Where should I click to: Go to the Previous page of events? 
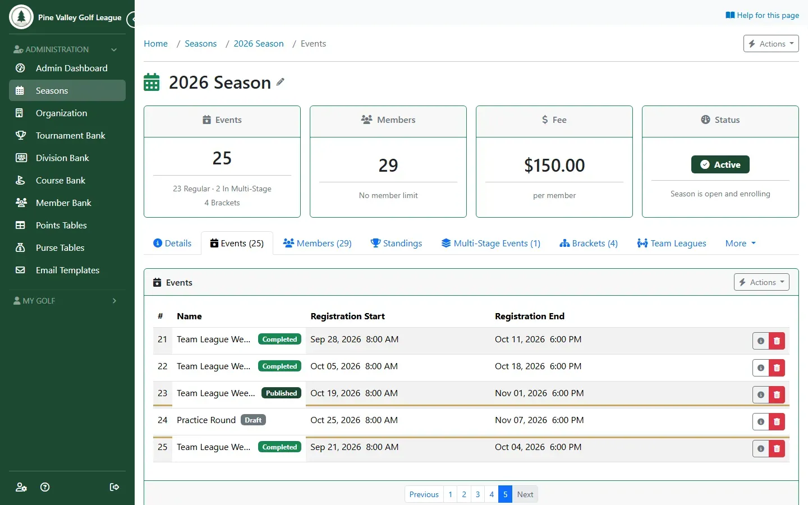coord(424,494)
